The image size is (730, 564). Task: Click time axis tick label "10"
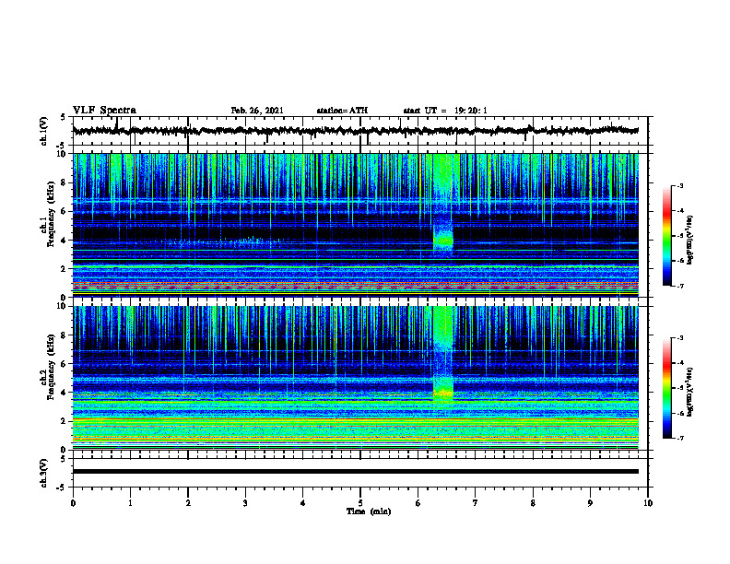(x=648, y=503)
